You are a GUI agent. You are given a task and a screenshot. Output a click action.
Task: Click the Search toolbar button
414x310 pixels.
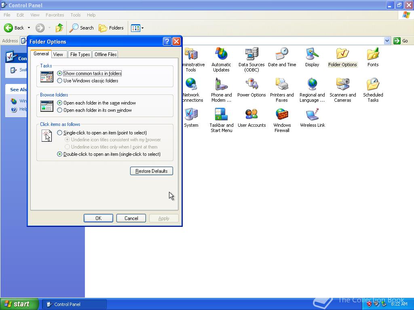[x=82, y=28]
